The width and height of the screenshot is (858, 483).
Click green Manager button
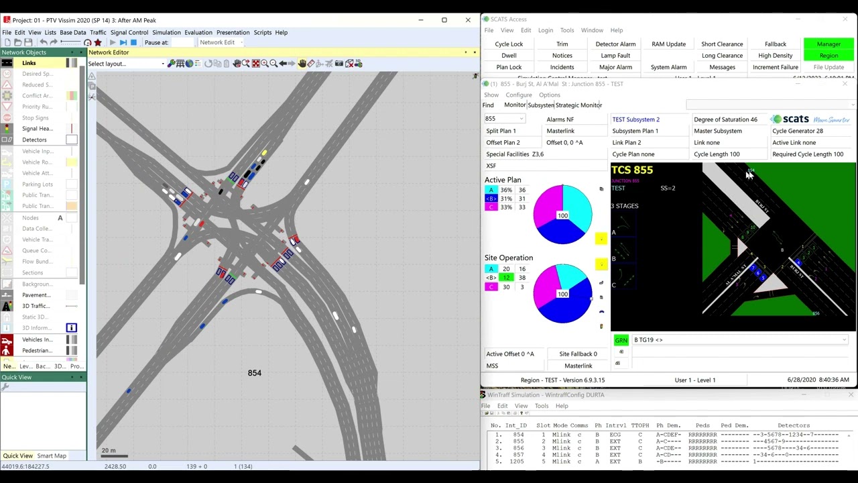[829, 44]
